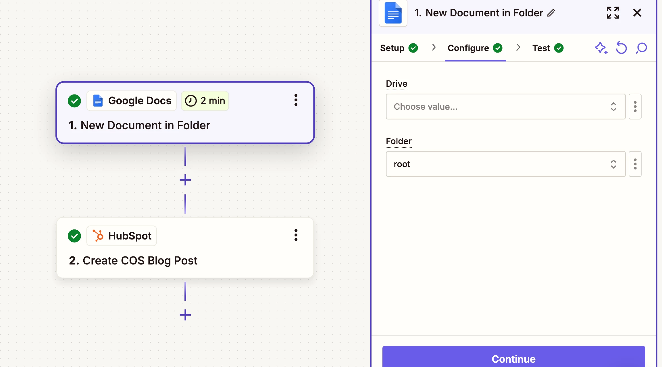This screenshot has width=662, height=367.
Task: Open the Drive dropdown field
Action: (505, 107)
